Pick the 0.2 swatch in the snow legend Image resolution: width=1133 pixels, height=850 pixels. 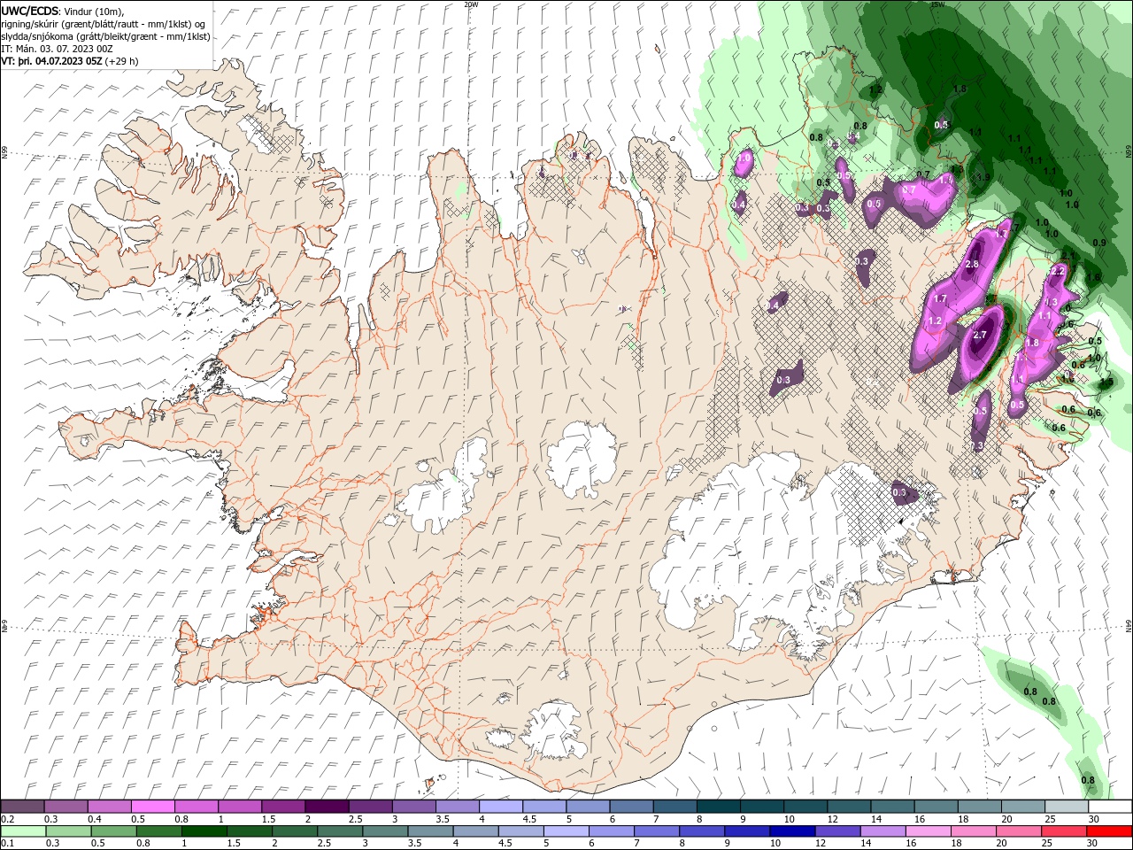(x=22, y=806)
